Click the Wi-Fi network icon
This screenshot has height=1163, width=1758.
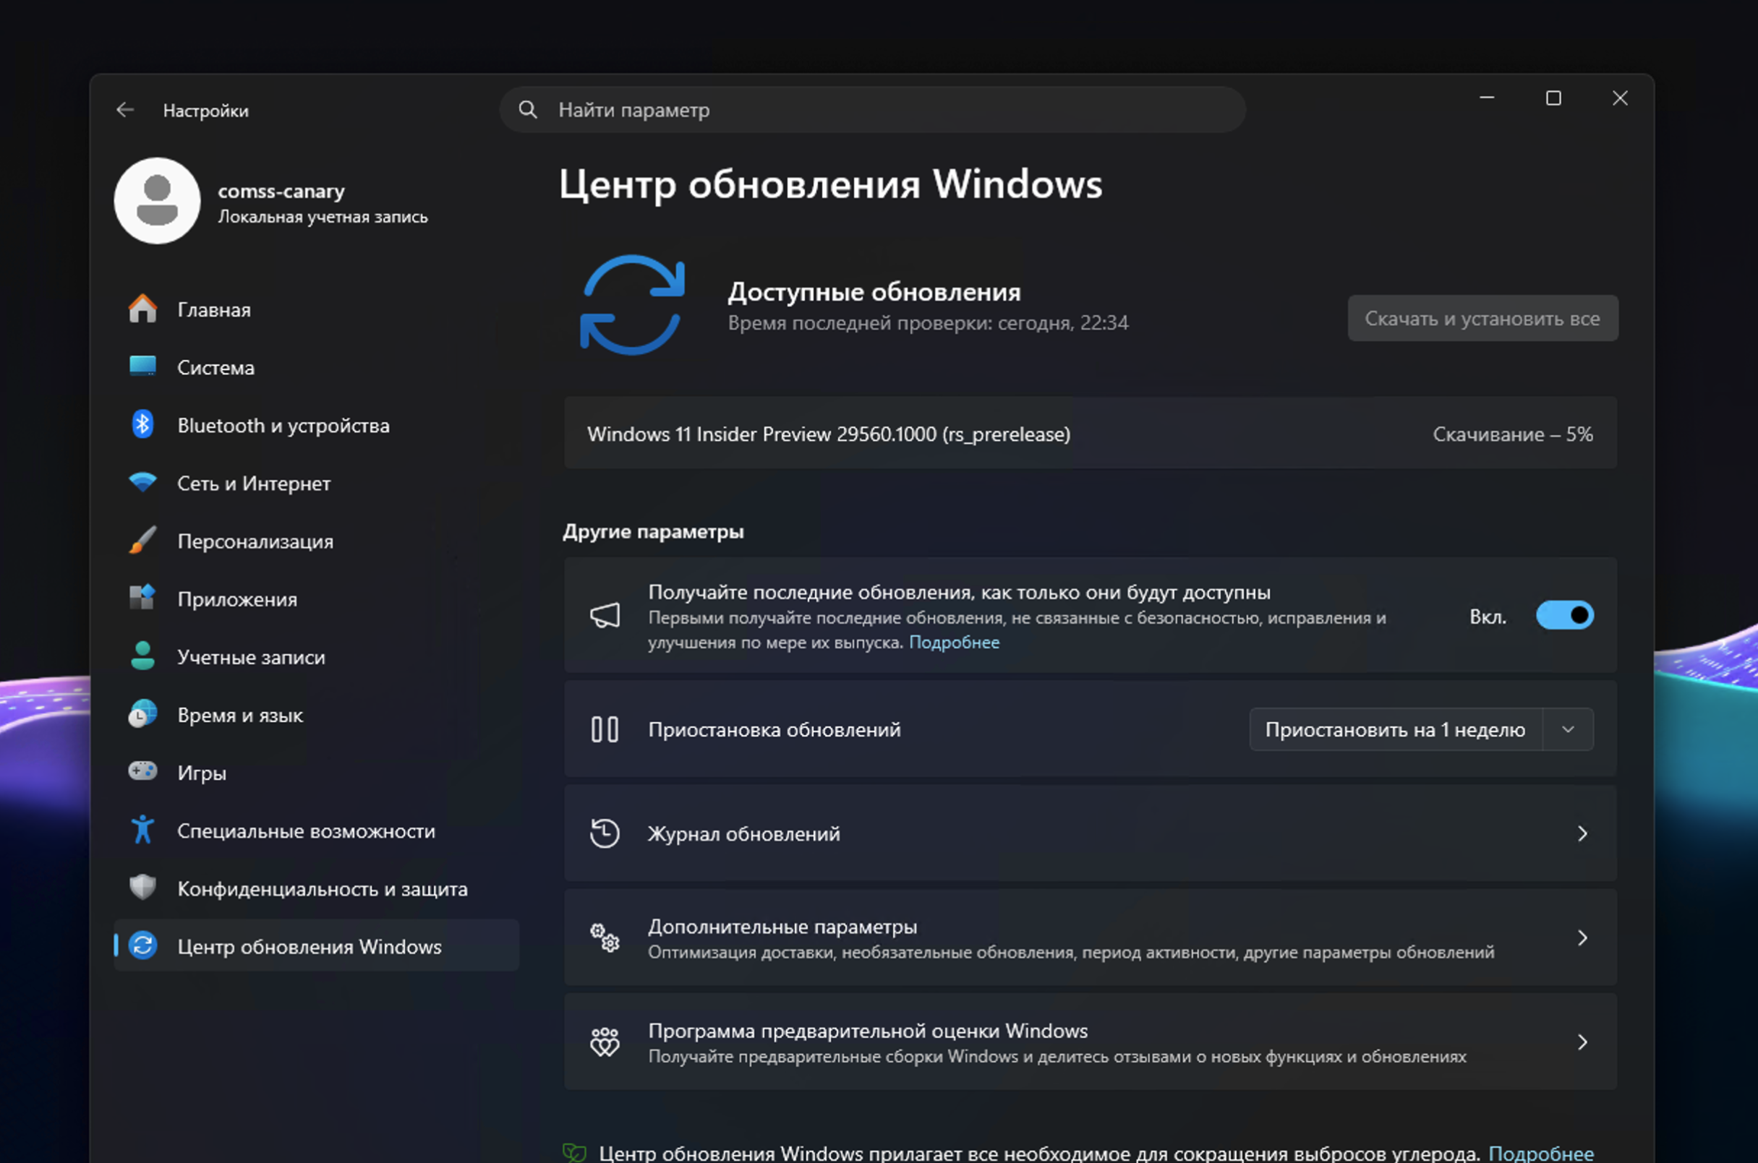pyautogui.click(x=142, y=482)
